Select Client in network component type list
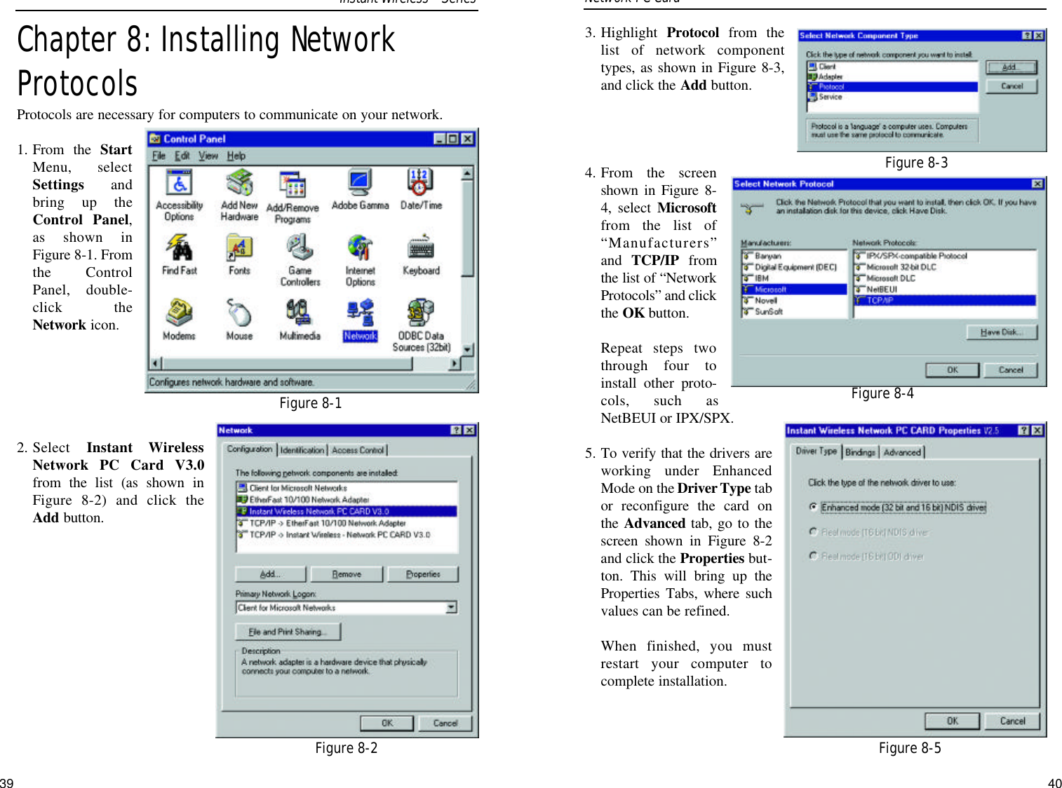The height and width of the screenshot is (788, 1062). point(892,67)
